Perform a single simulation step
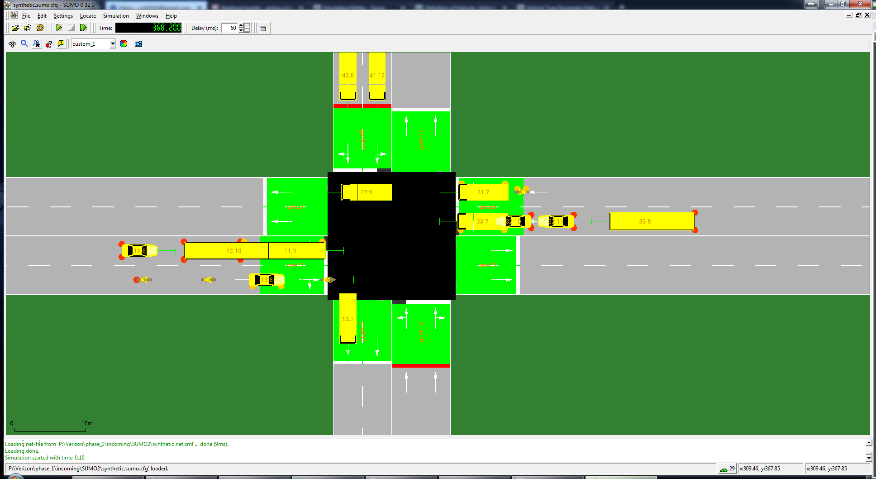The height and width of the screenshot is (479, 876). pyautogui.click(x=83, y=28)
